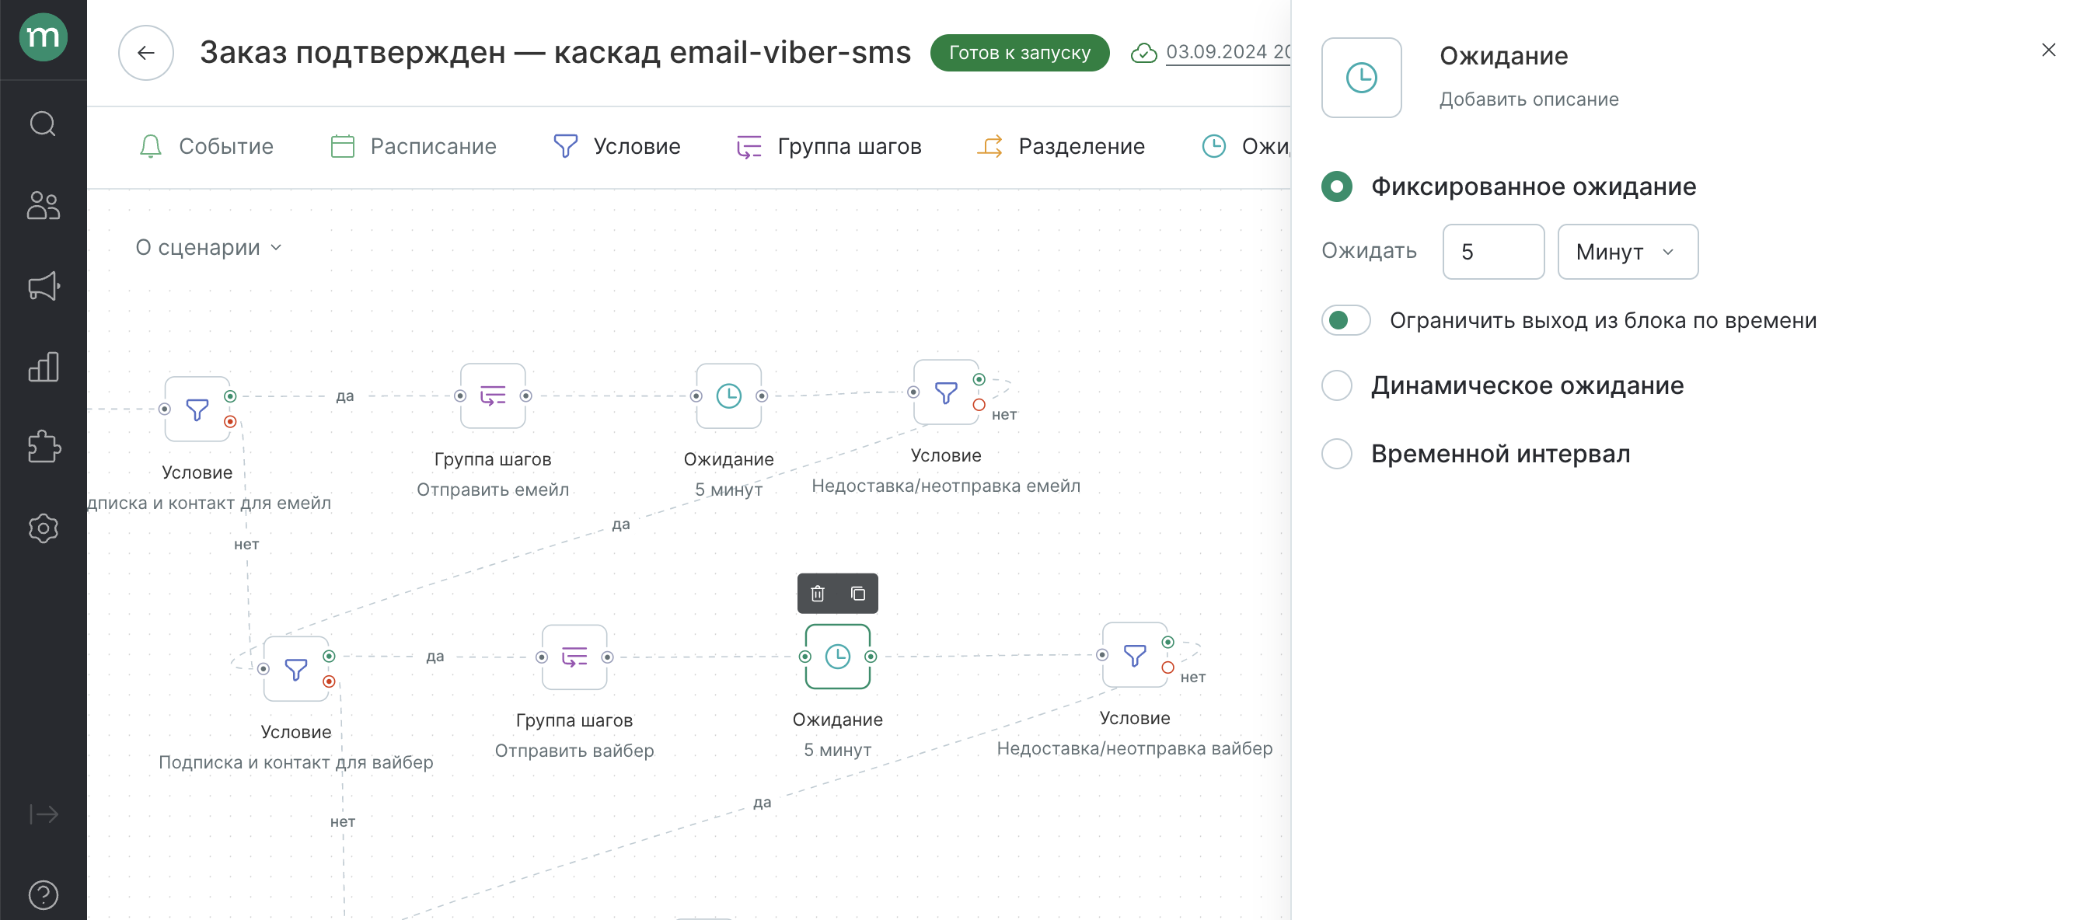Open the campaigns megaphone icon in sidebar
The image size is (2094, 920).
(x=43, y=286)
